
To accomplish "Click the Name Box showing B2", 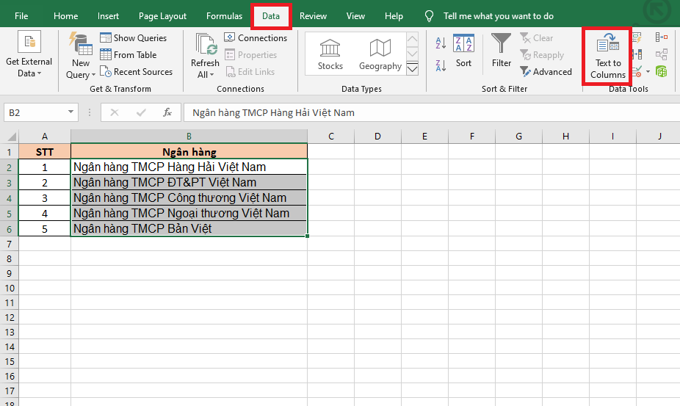I will click(35, 112).
